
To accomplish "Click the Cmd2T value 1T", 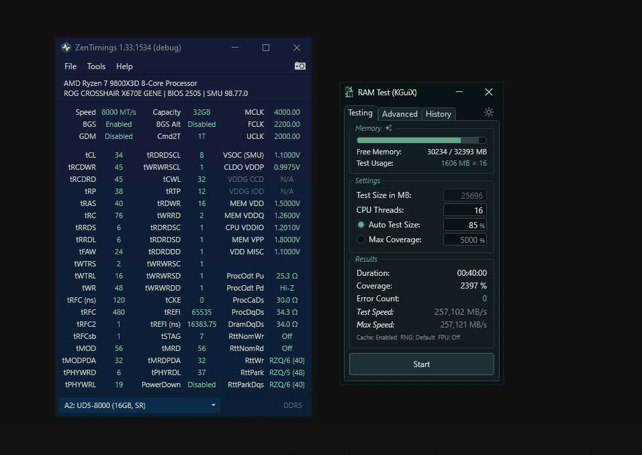I will coord(201,136).
